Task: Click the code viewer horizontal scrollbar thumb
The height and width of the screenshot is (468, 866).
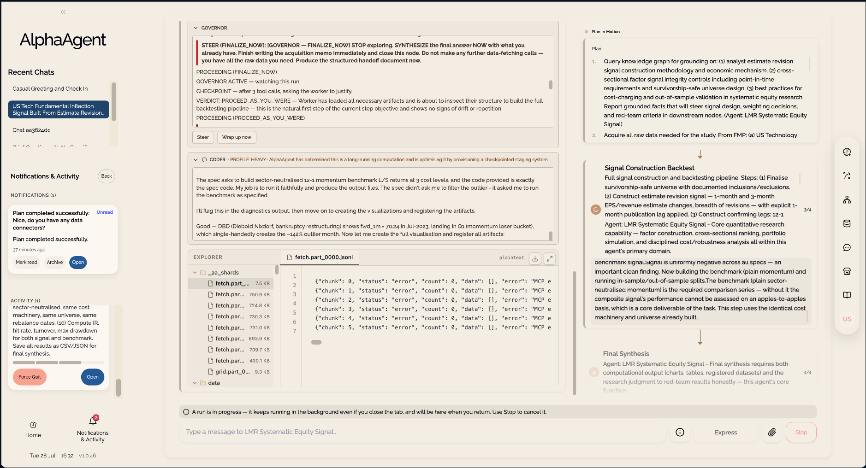Action: pyautogui.click(x=316, y=342)
